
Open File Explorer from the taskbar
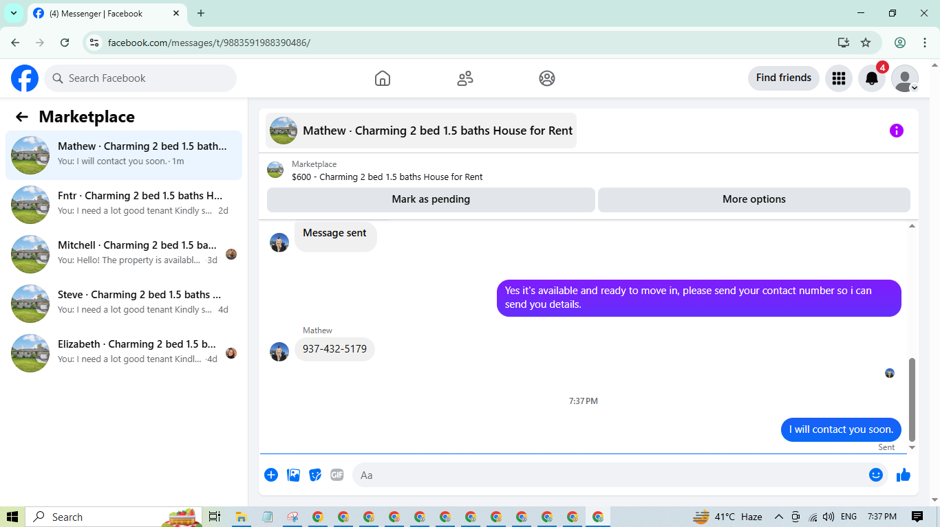[242, 517]
